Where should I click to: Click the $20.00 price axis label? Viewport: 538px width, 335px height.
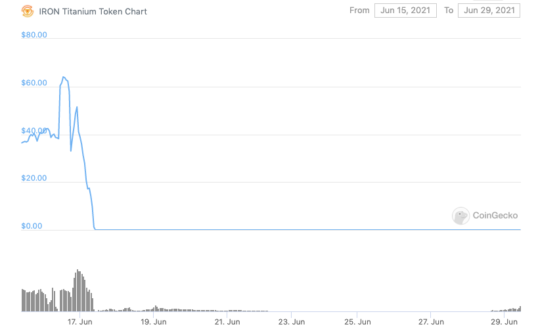coord(34,178)
